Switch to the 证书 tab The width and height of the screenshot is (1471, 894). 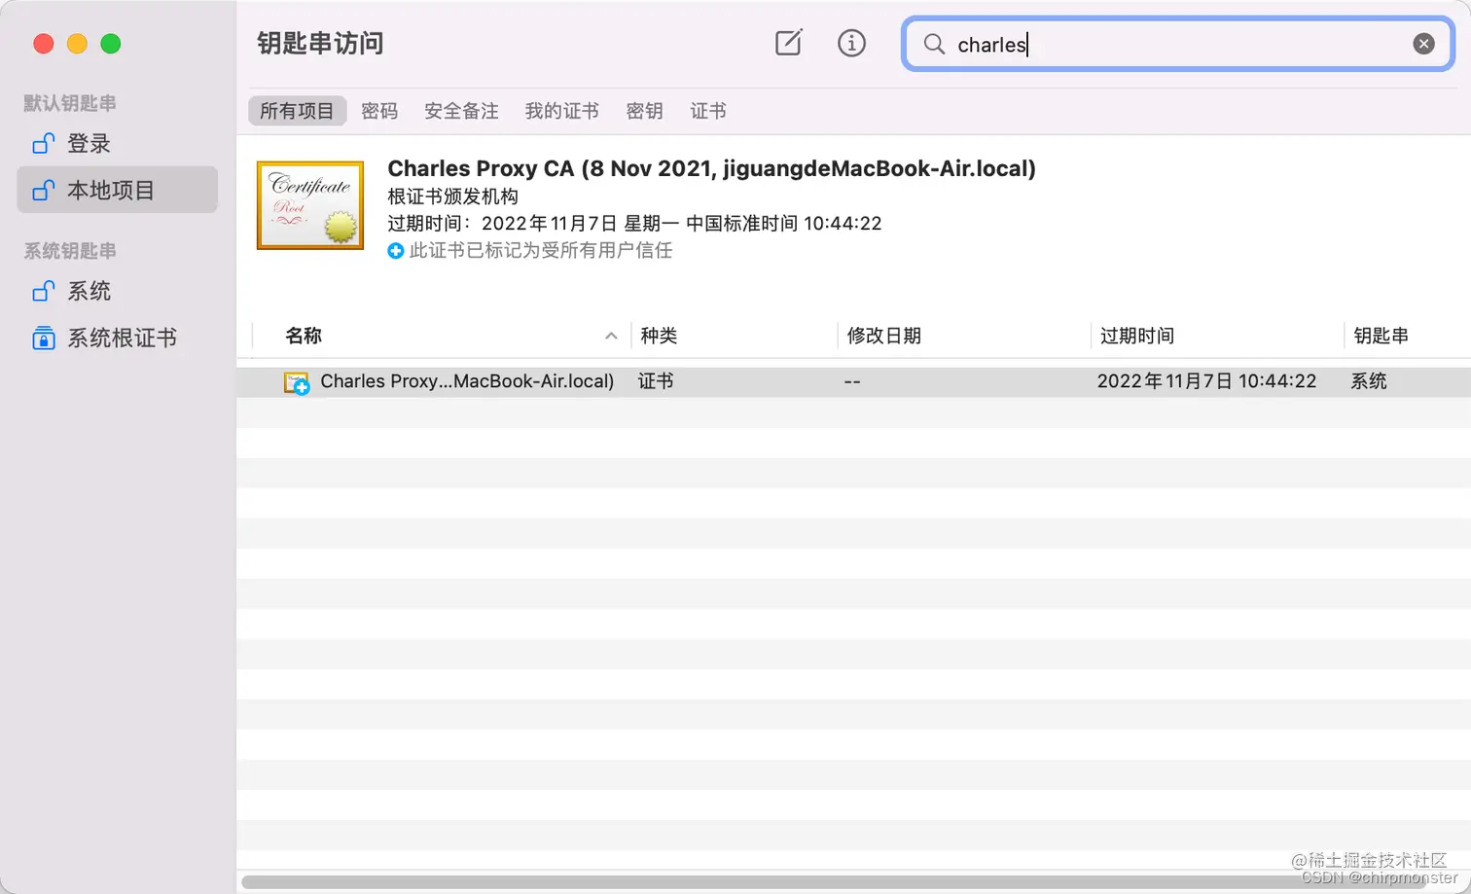pos(708,111)
